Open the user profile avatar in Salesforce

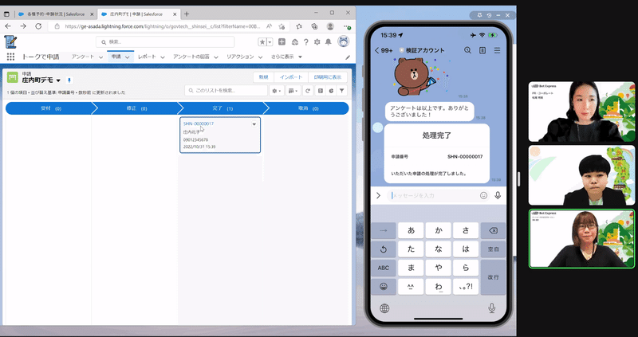point(344,41)
